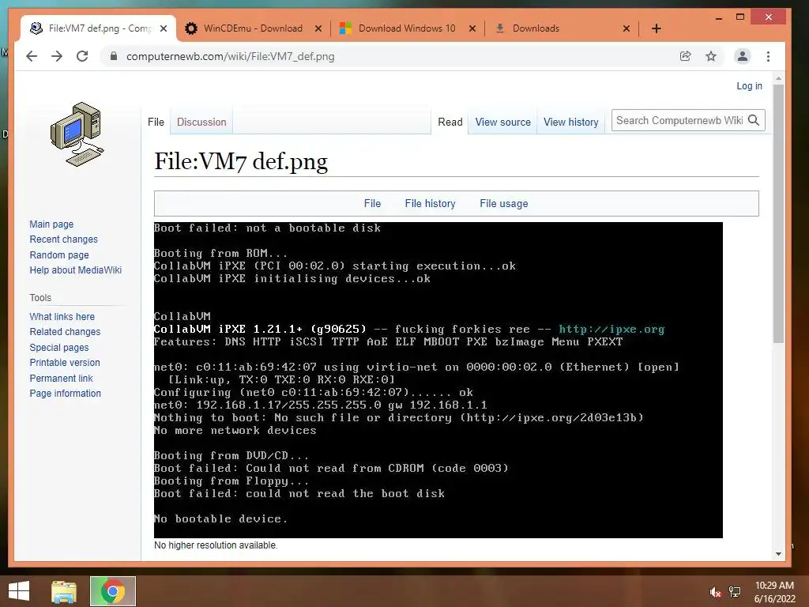The image size is (809, 607).
Task: Click the Computernewb wiki logo
Action: point(77,134)
